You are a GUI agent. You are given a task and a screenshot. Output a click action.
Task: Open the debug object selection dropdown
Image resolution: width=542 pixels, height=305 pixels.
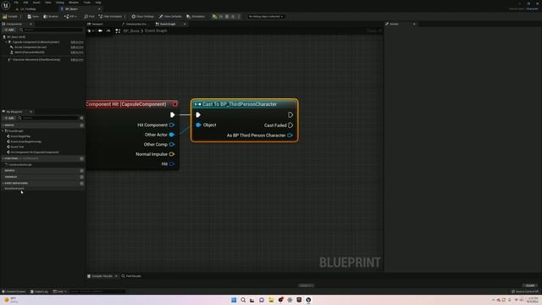[x=266, y=16]
